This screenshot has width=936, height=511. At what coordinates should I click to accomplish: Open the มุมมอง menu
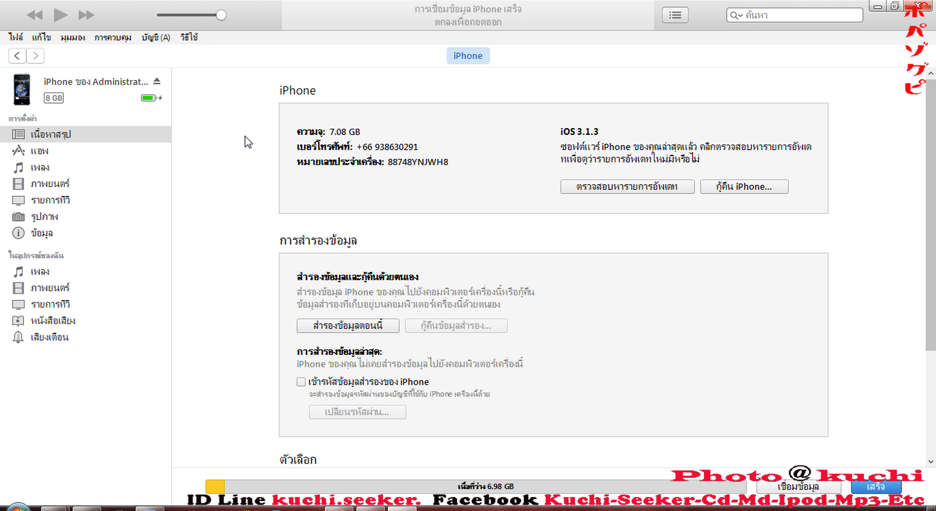click(73, 37)
